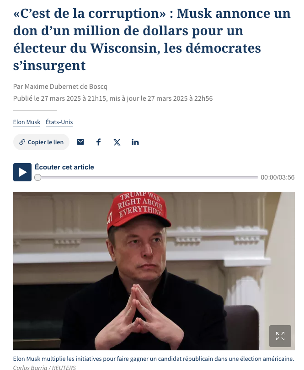Share the article on Facebook
This screenshot has height=370, width=304.
tap(98, 142)
